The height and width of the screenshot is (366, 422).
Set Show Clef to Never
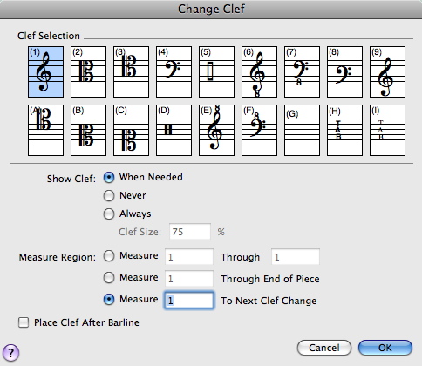pyautogui.click(x=109, y=196)
